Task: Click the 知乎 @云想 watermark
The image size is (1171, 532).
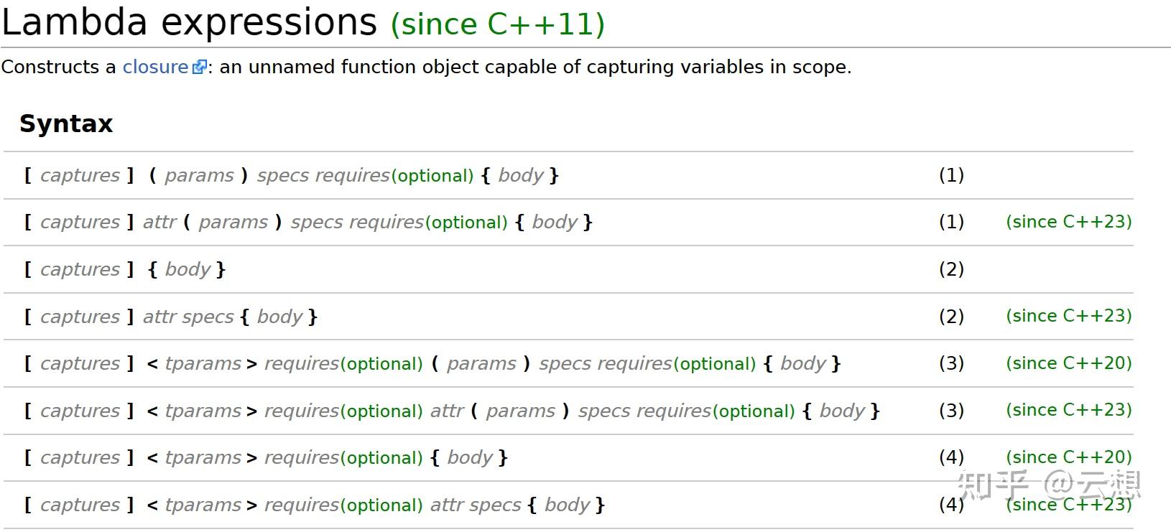Action: tap(1050, 485)
